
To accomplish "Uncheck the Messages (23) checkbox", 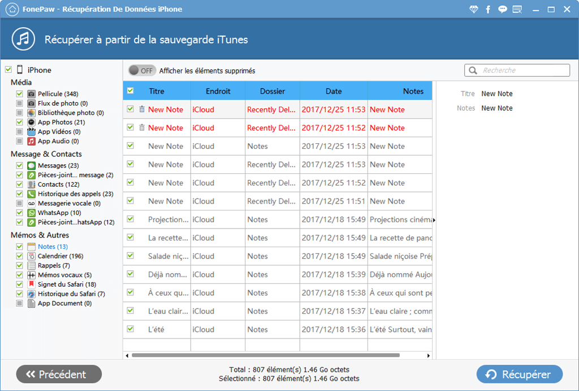I will [x=20, y=166].
